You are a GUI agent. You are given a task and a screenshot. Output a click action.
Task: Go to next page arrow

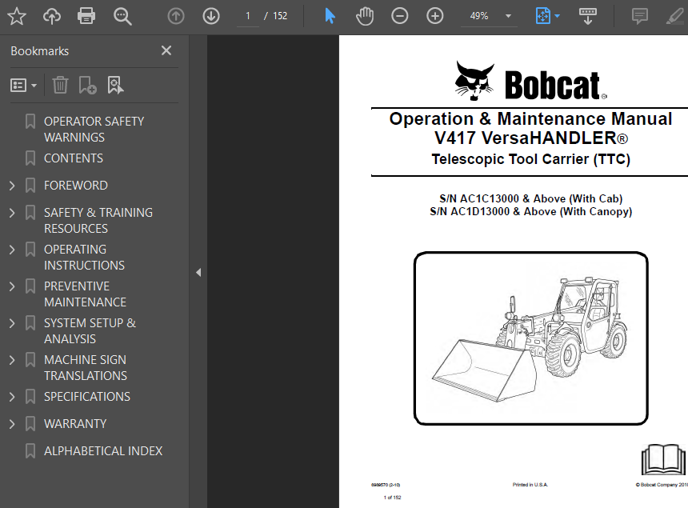[211, 16]
